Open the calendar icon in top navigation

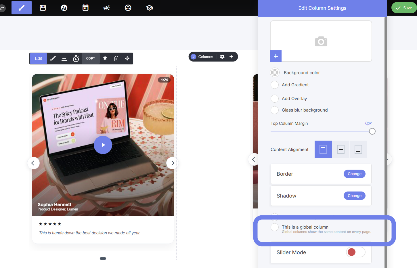point(85,8)
